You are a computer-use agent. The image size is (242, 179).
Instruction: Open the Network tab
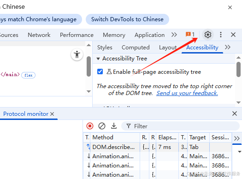tap(39, 35)
